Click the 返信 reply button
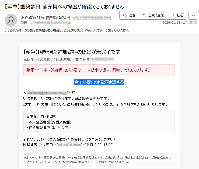The image size is (199, 169). [x=129, y=15]
